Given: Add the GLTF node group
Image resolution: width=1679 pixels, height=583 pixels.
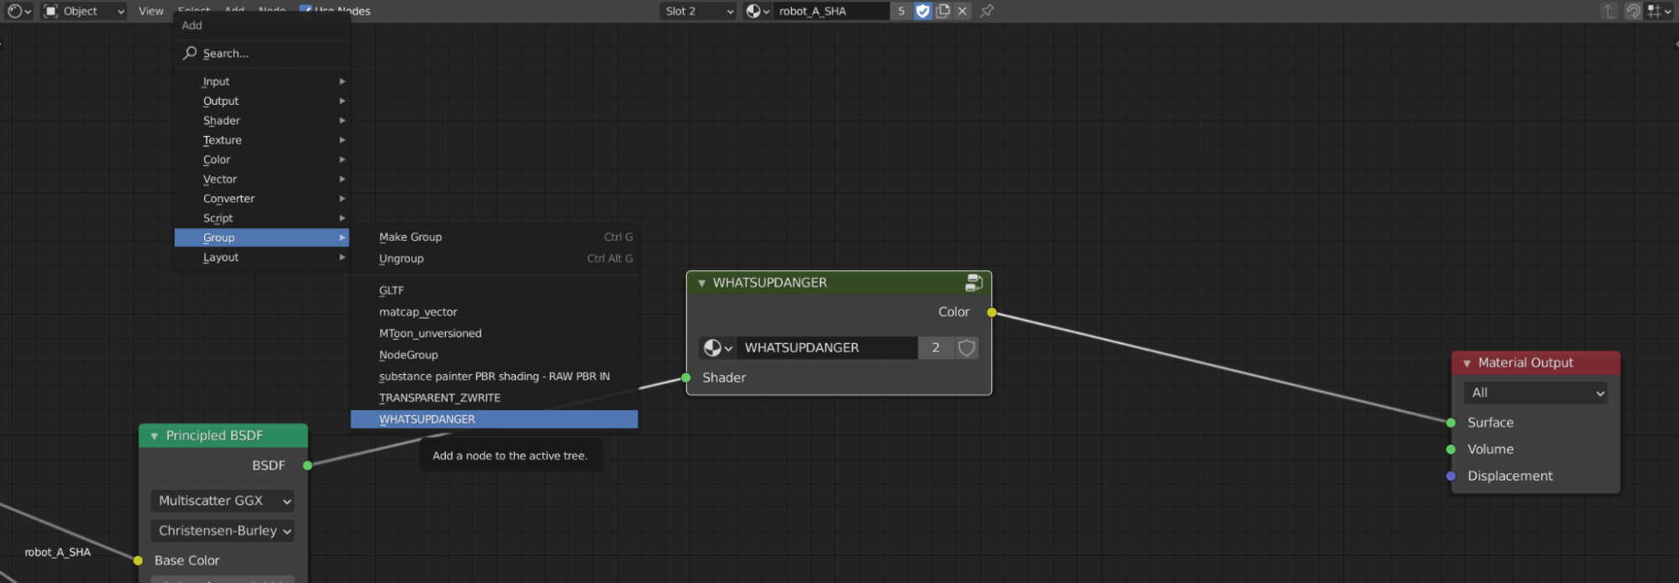Looking at the screenshot, I should [494, 290].
